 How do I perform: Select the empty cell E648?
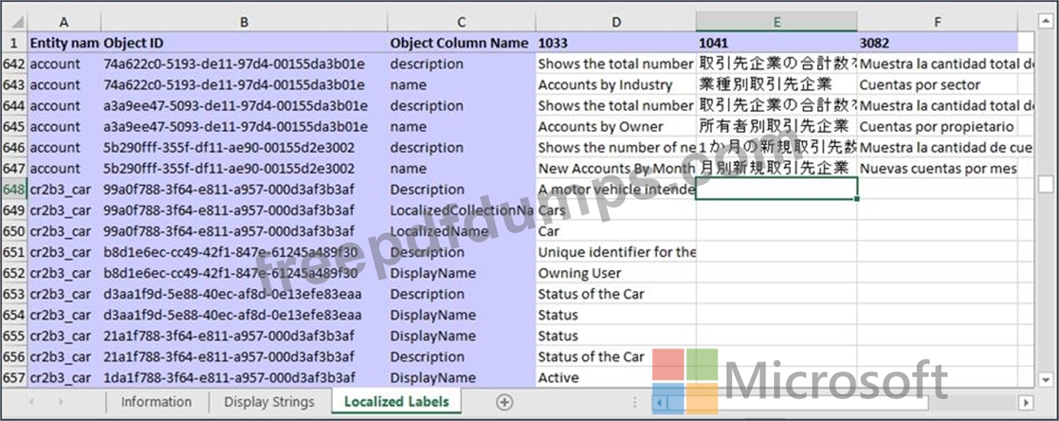[x=776, y=189]
